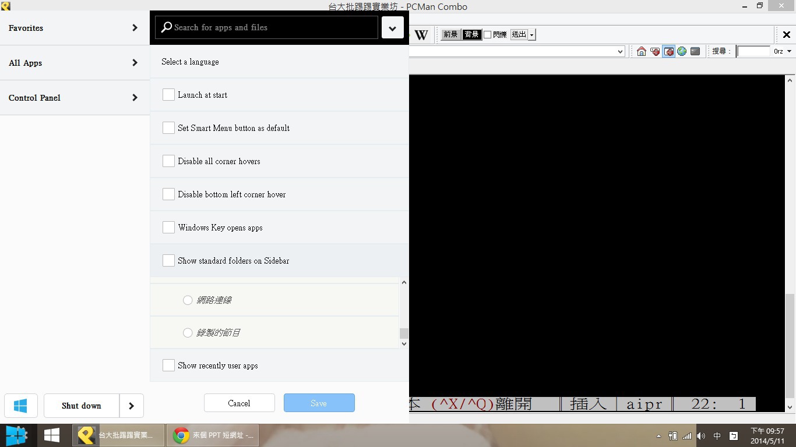The width and height of the screenshot is (796, 447).
Task: Click the 插入 insert mode status in terminal
Action: pyautogui.click(x=589, y=404)
